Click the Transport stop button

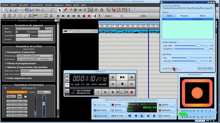coord(122,84)
